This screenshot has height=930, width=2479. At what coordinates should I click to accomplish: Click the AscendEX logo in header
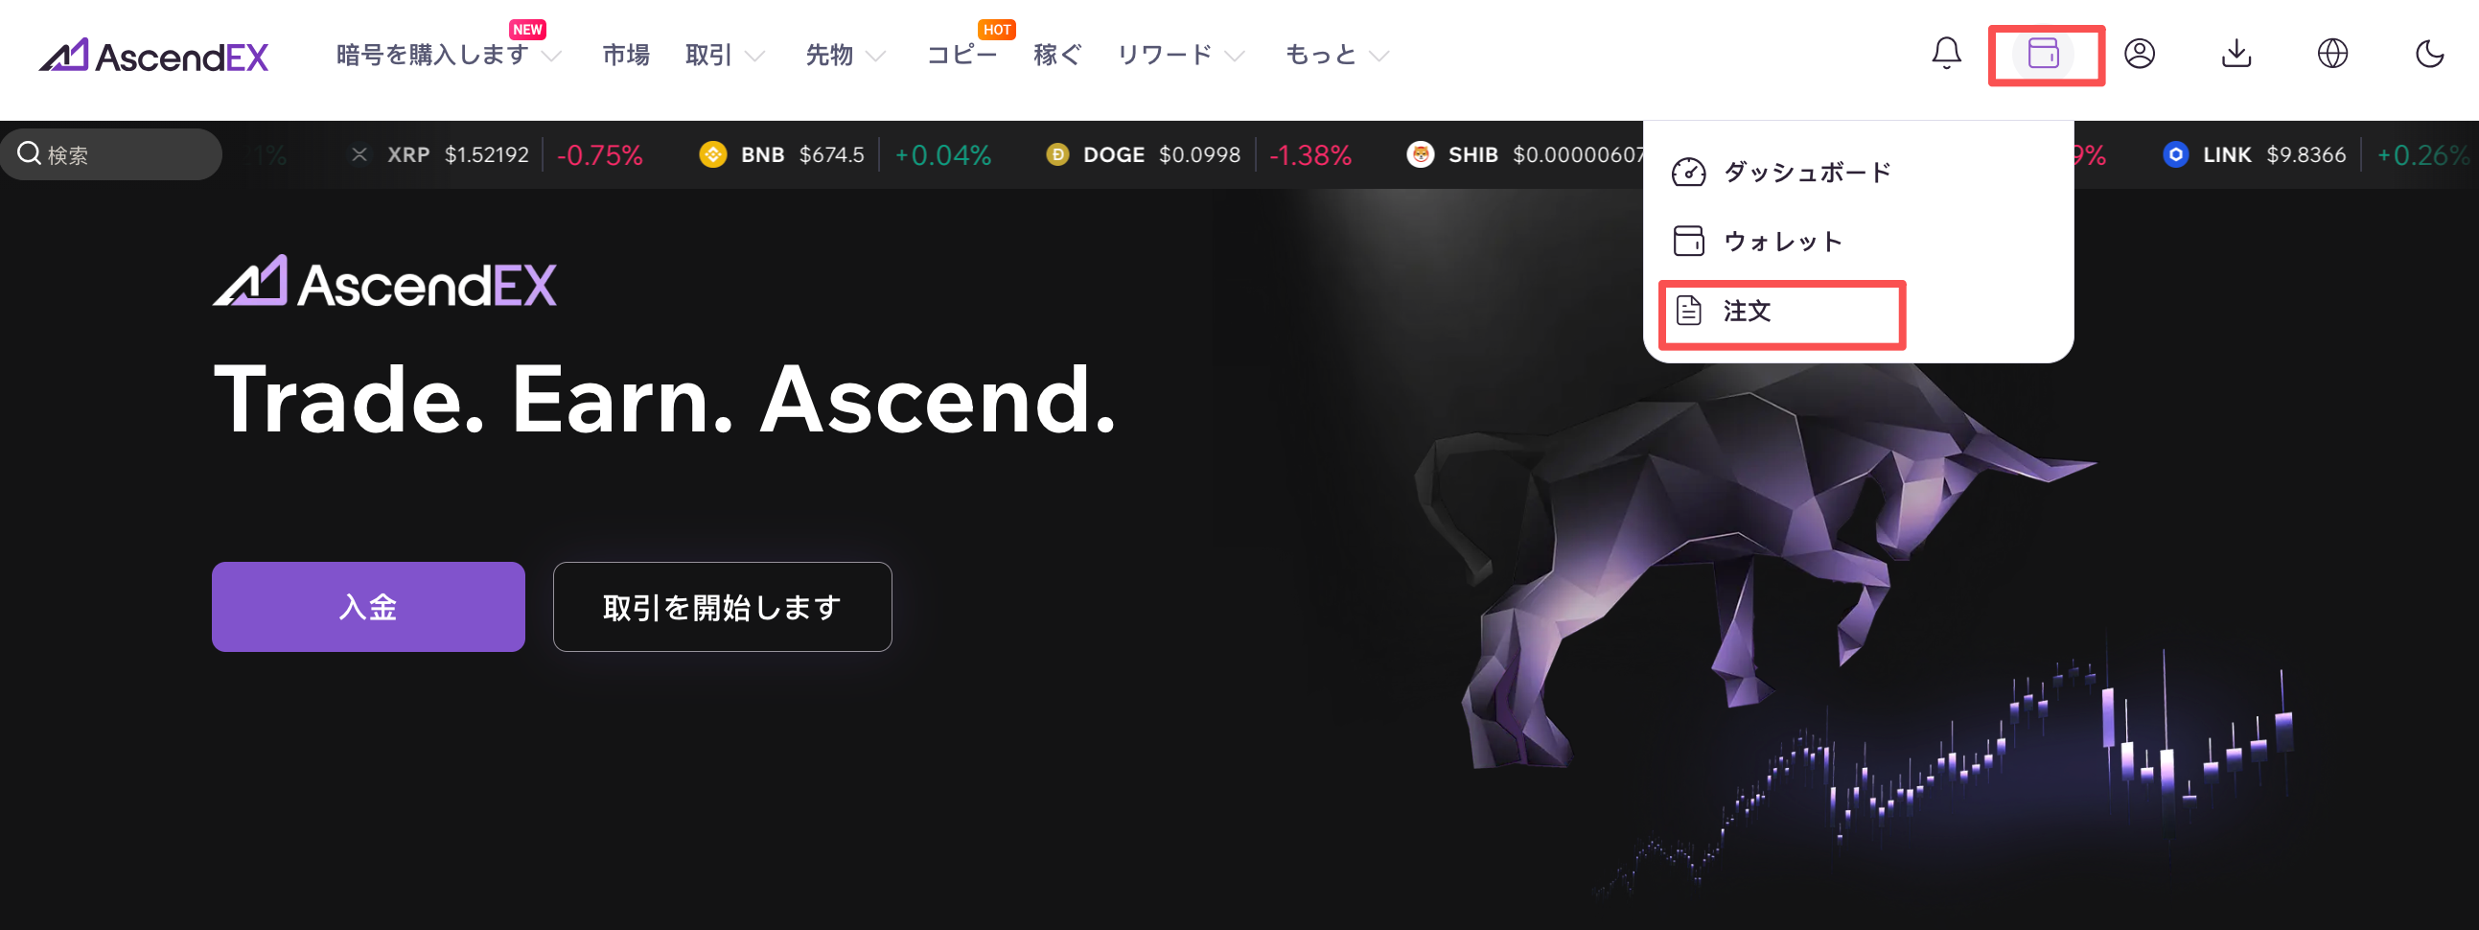pyautogui.click(x=154, y=55)
